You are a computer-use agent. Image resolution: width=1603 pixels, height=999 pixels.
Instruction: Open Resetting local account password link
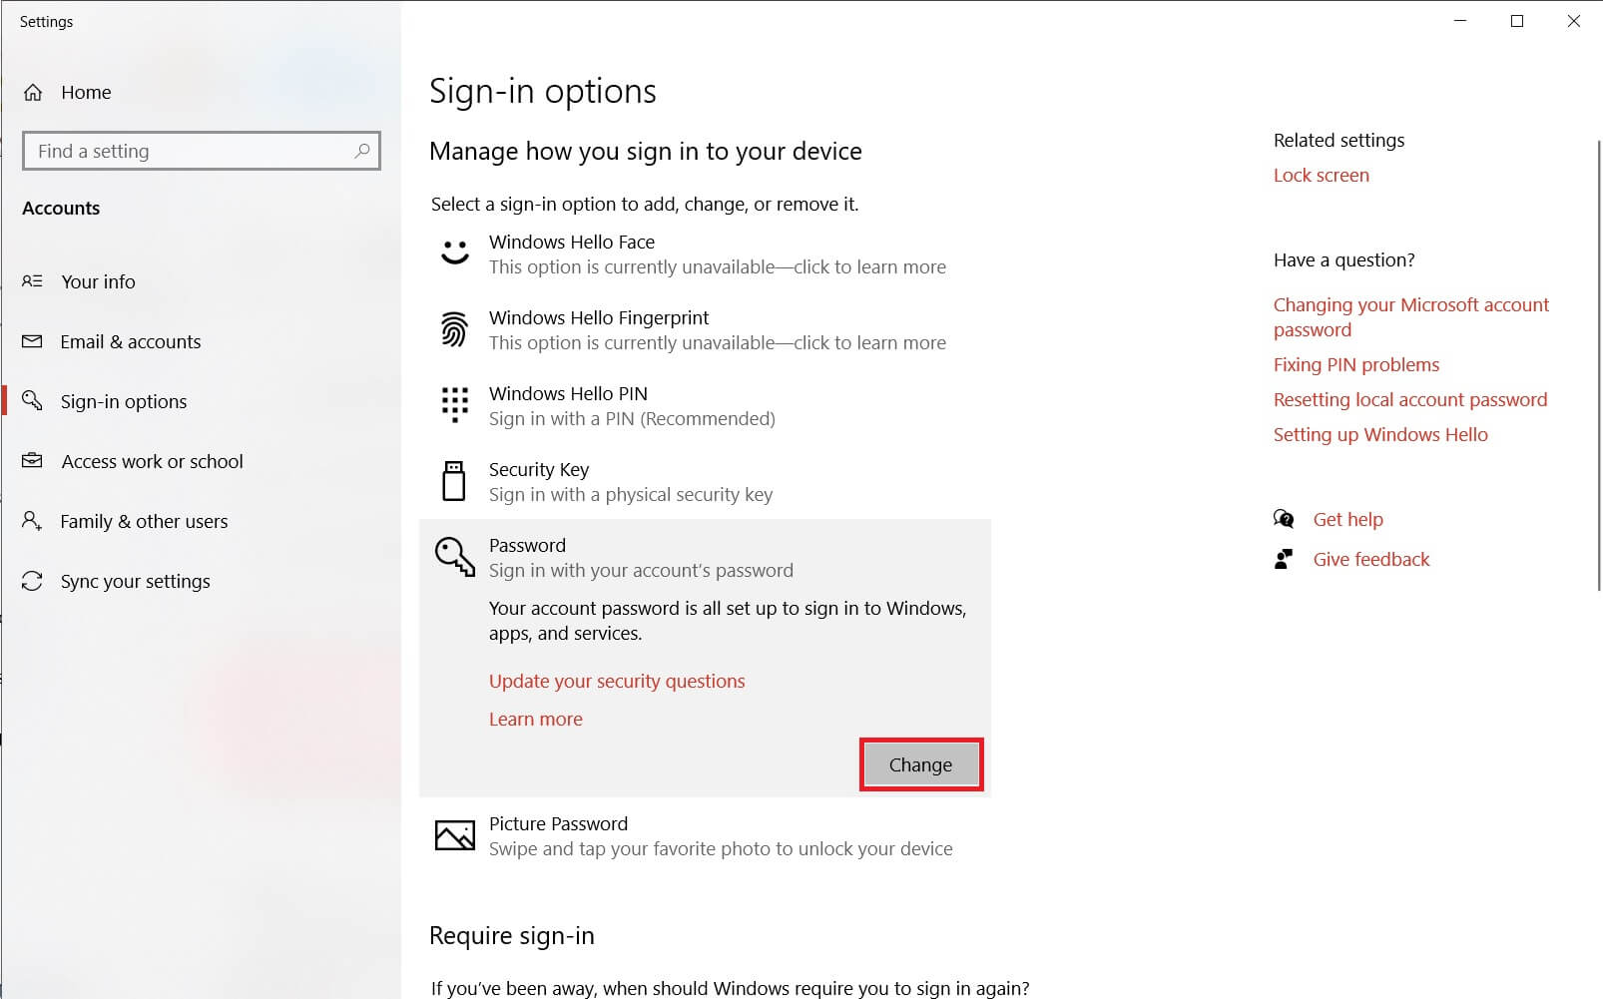(1410, 399)
